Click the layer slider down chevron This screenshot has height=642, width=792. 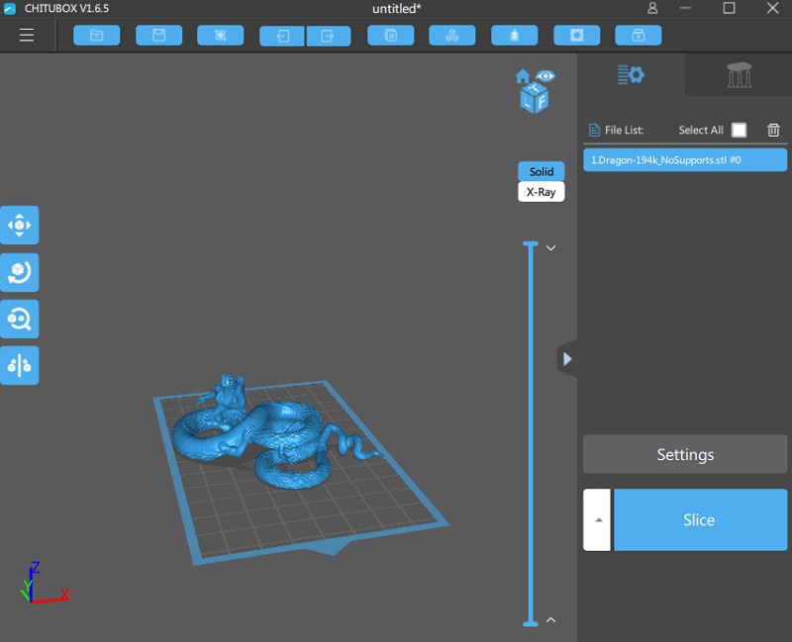tap(551, 248)
